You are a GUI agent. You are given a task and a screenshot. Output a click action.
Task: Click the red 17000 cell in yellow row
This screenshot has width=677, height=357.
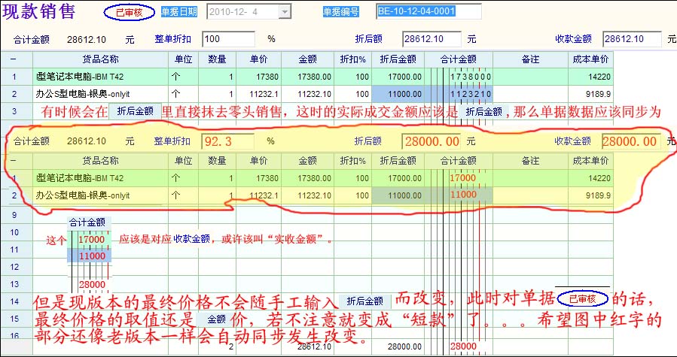coord(462,178)
